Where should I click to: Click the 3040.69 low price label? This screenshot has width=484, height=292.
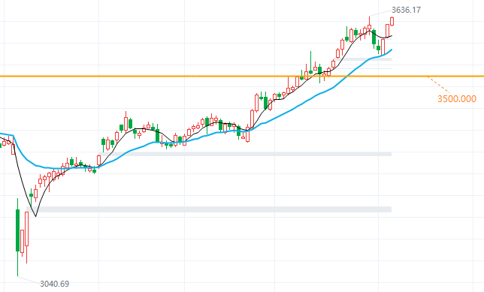tap(55, 284)
